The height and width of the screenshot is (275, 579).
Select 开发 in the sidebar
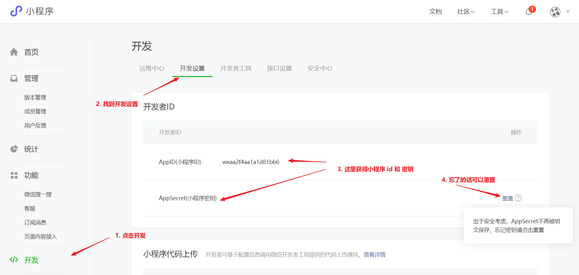point(31,260)
